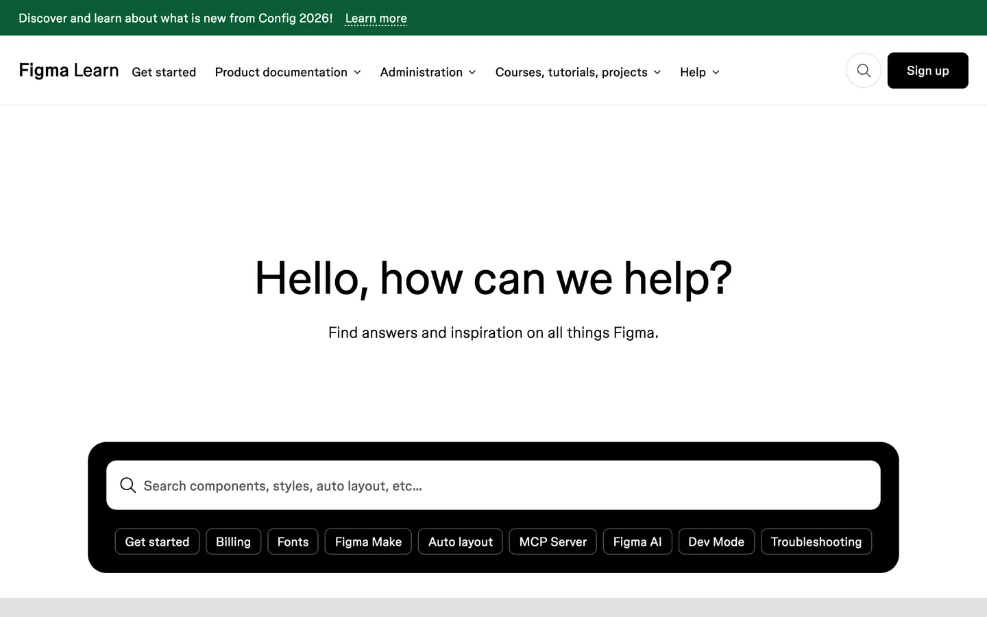
Task: Select the Fonts topic chip
Action: pos(293,542)
